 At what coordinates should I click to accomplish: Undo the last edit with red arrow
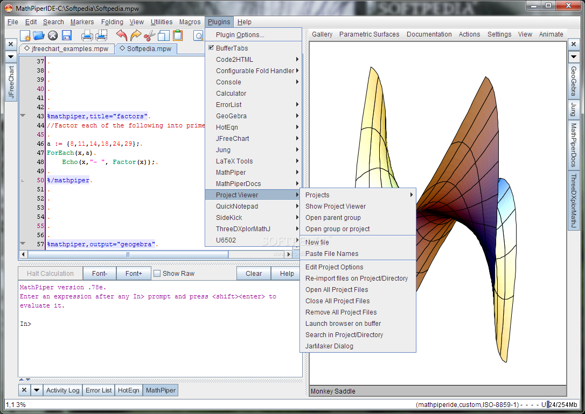pos(122,35)
